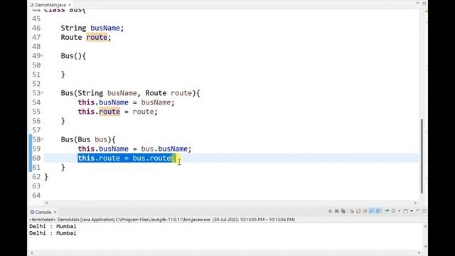Toggle Word Wrap in the Console

(365, 211)
